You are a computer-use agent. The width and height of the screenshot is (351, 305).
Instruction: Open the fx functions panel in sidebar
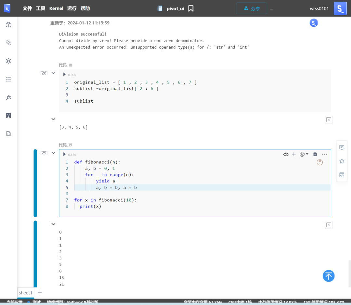click(x=8, y=97)
